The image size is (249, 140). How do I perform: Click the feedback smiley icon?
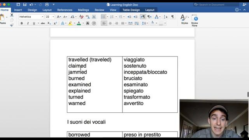(237, 10)
